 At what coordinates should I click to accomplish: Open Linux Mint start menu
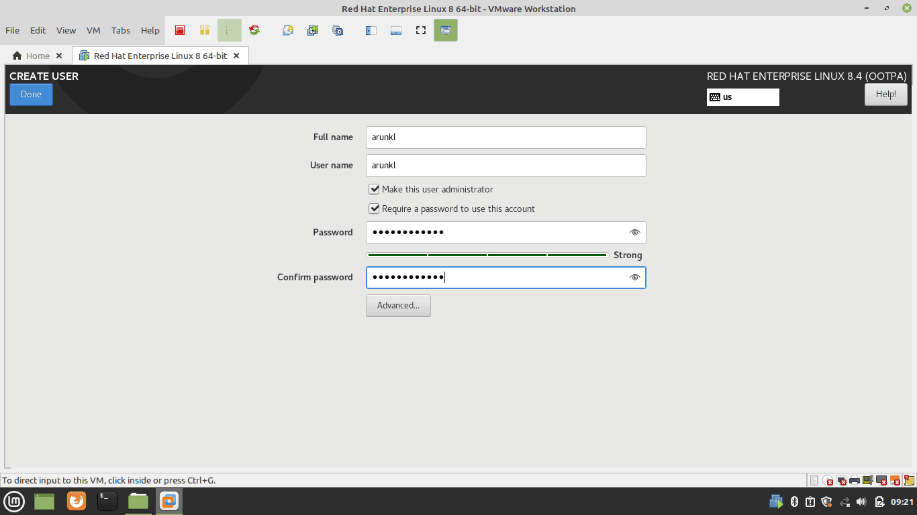point(15,501)
